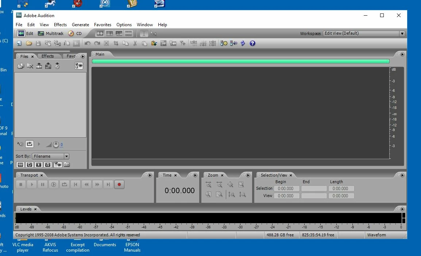
Task: Open the Sort By Filename dropdown
Action: (x=50, y=156)
